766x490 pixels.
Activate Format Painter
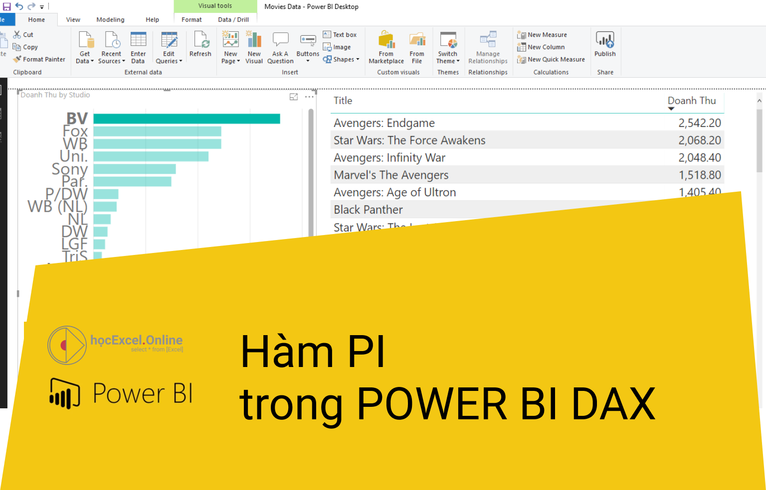pos(39,59)
